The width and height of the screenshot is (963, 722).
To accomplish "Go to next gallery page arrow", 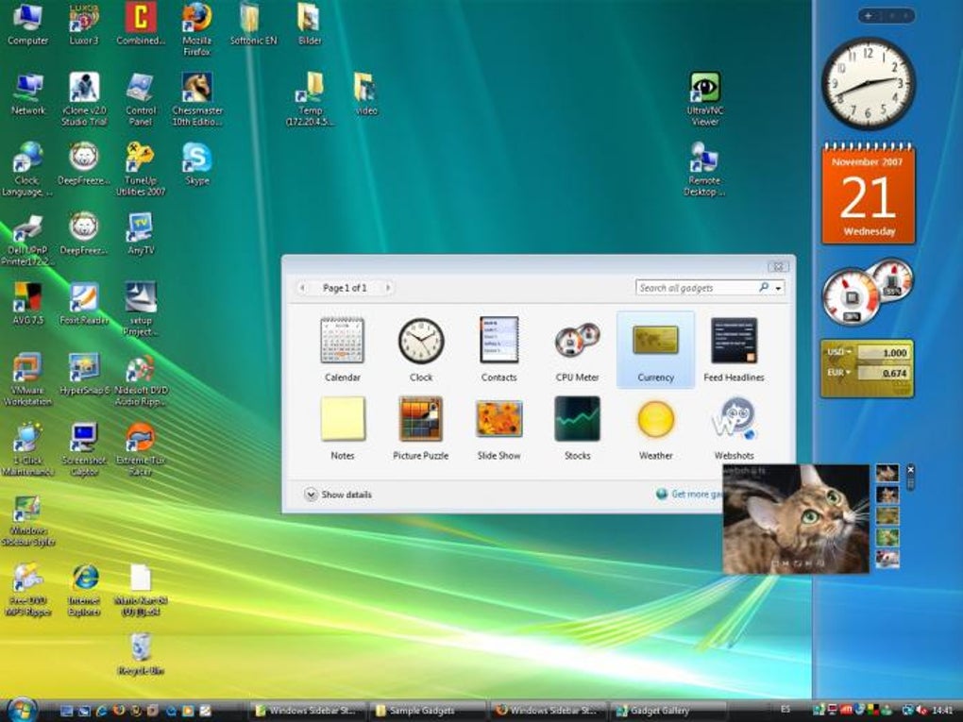I will pyautogui.click(x=387, y=287).
